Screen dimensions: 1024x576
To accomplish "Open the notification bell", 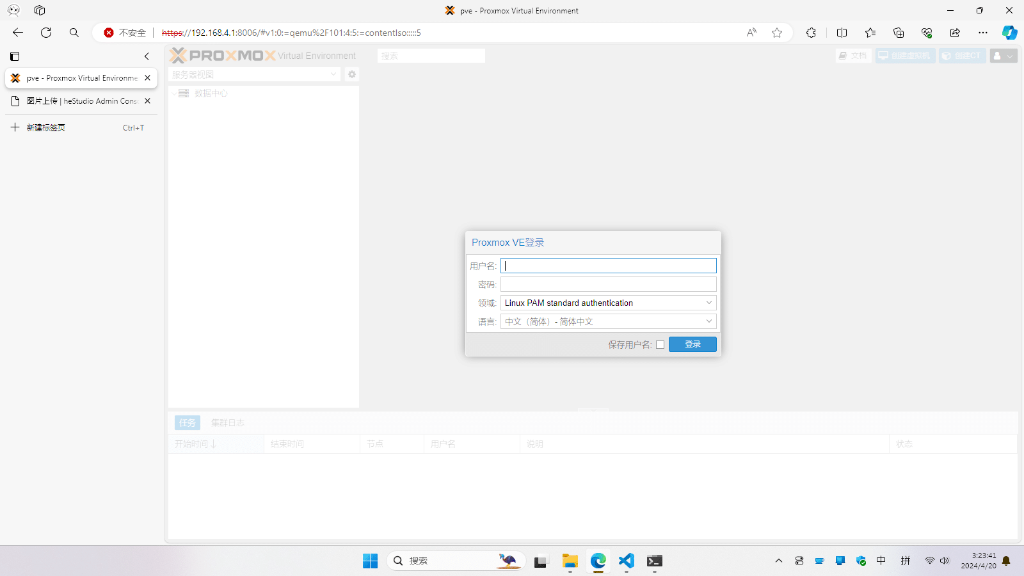I will tap(1006, 561).
